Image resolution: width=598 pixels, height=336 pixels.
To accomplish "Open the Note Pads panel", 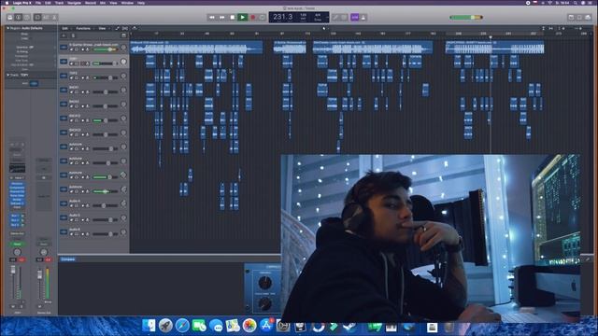I will [x=579, y=18].
